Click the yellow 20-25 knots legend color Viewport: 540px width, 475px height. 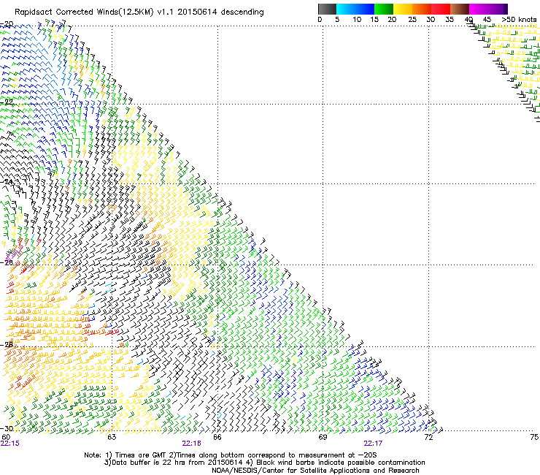coord(403,9)
